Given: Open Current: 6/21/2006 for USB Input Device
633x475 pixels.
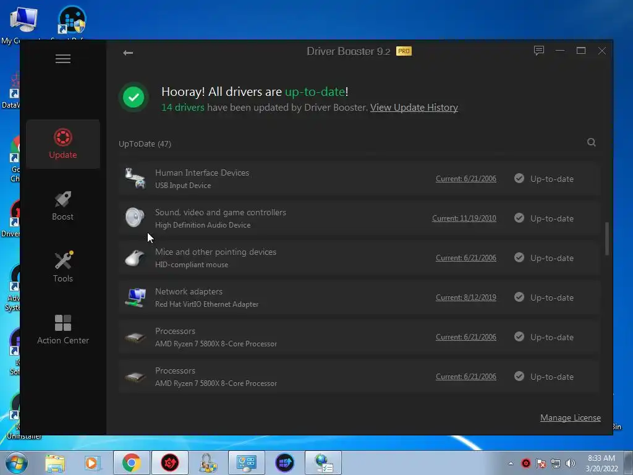Looking at the screenshot, I should (466, 179).
